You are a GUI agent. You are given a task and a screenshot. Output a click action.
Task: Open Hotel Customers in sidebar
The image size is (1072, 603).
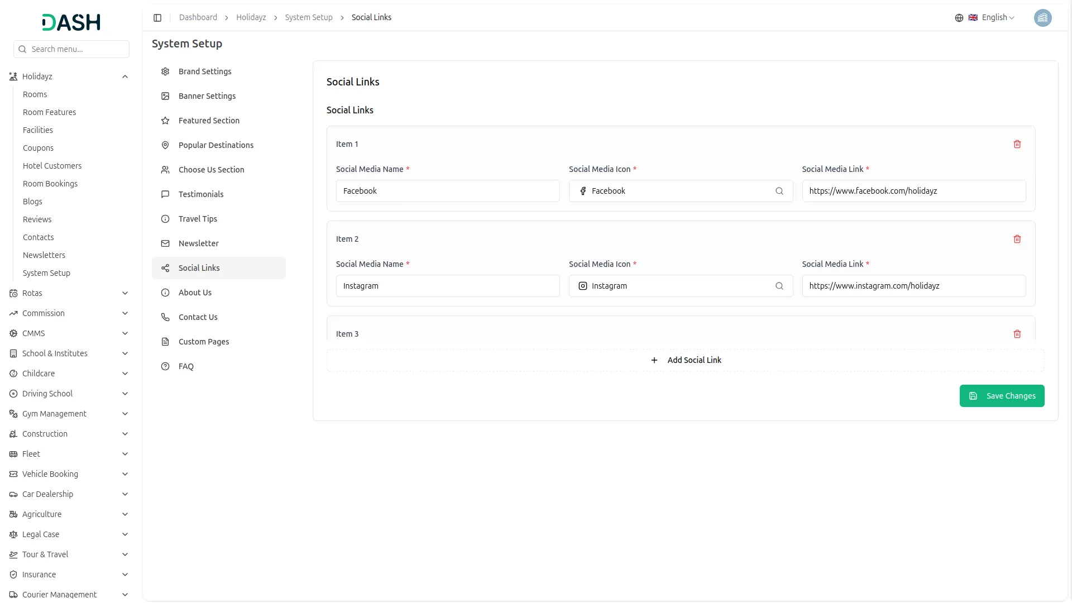(x=52, y=166)
